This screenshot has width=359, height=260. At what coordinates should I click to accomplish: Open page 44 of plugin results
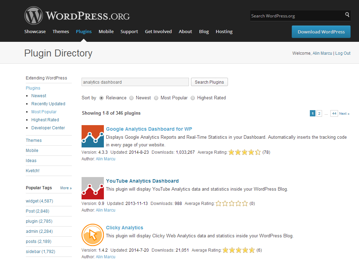(334, 113)
